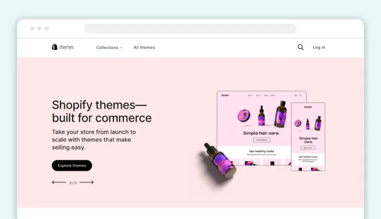381x219 pixels.
Task: Go to previous slide with left arrow
Action: tap(59, 182)
